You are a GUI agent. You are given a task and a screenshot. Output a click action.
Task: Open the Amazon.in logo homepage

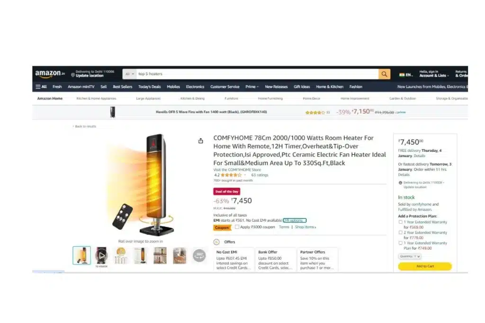[50, 74]
